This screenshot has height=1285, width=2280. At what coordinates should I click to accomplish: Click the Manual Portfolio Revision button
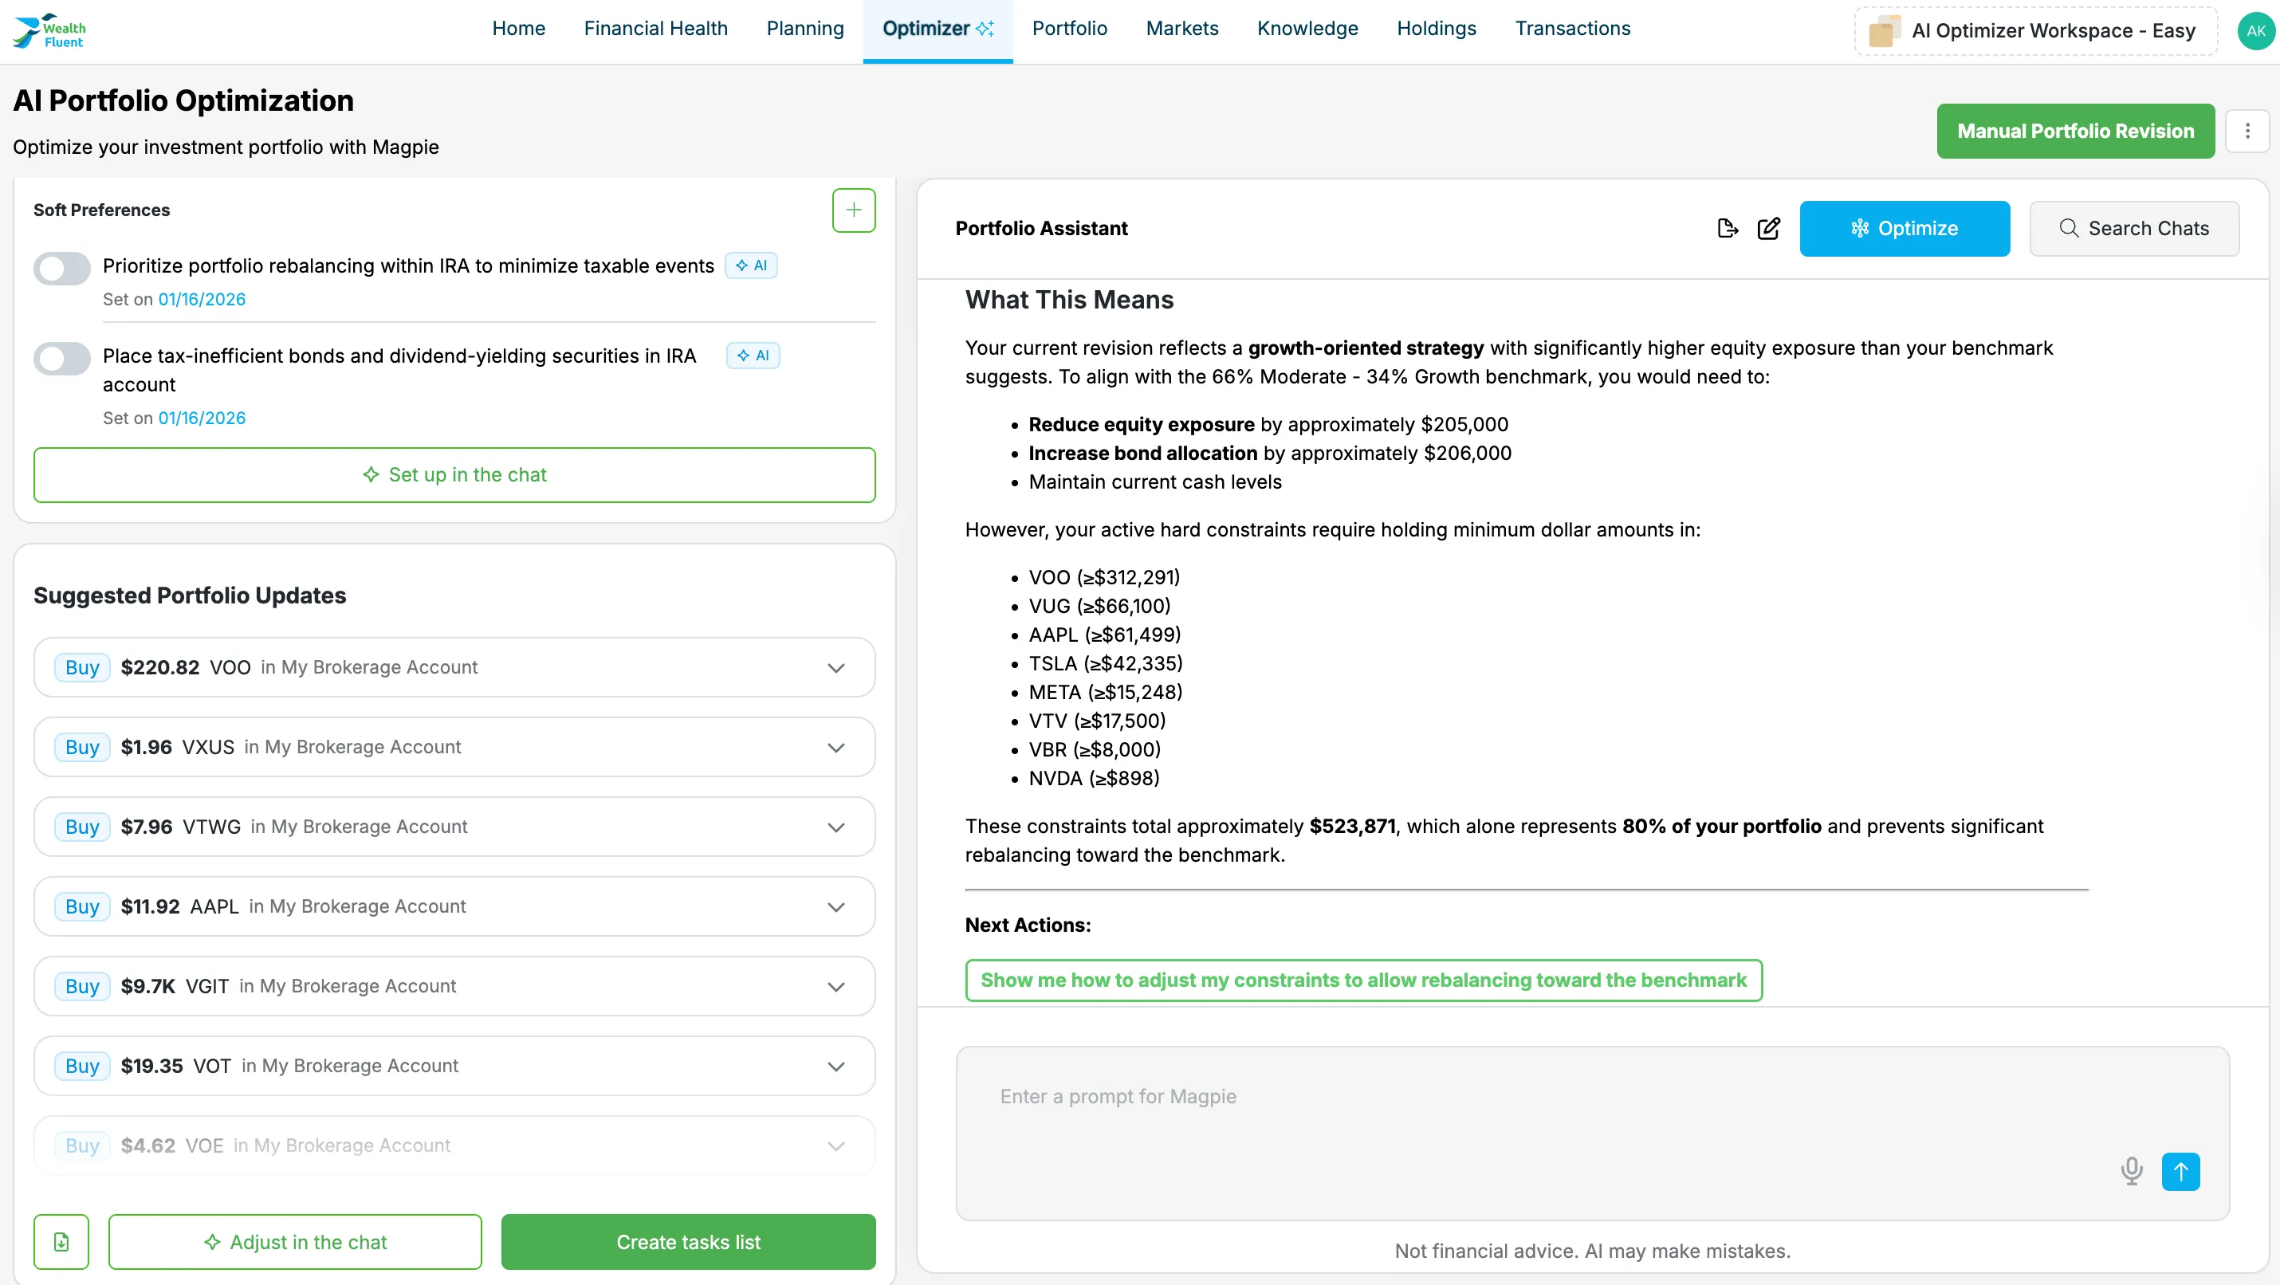point(2074,131)
